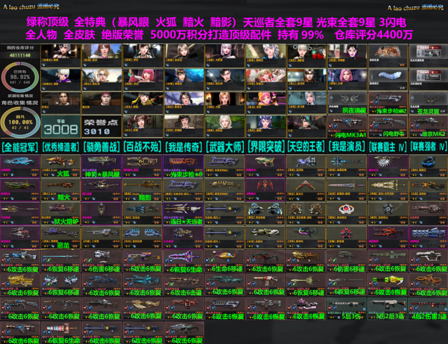Open the weapon labeled 5后3伤
This screenshot has width=448, height=344.
coord(346,309)
